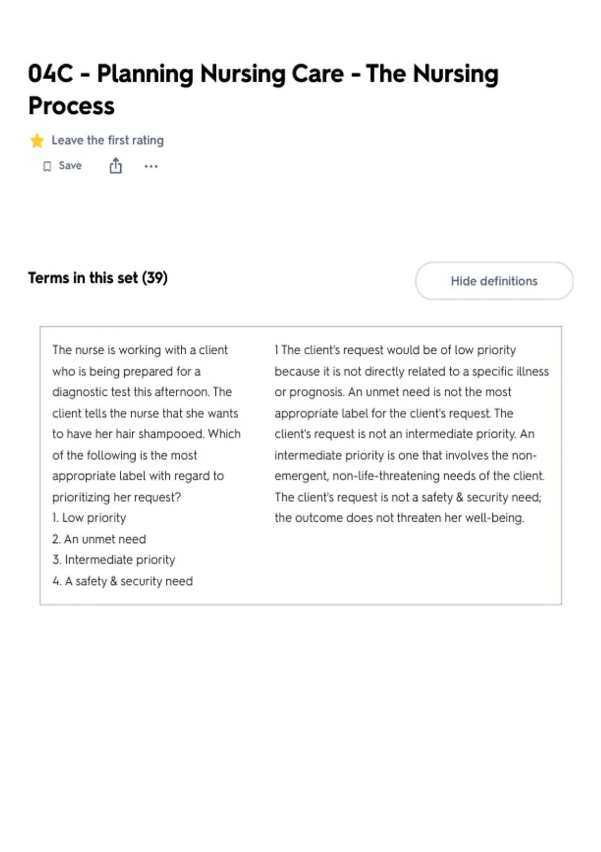Click the definition's first line about low priority

point(395,350)
